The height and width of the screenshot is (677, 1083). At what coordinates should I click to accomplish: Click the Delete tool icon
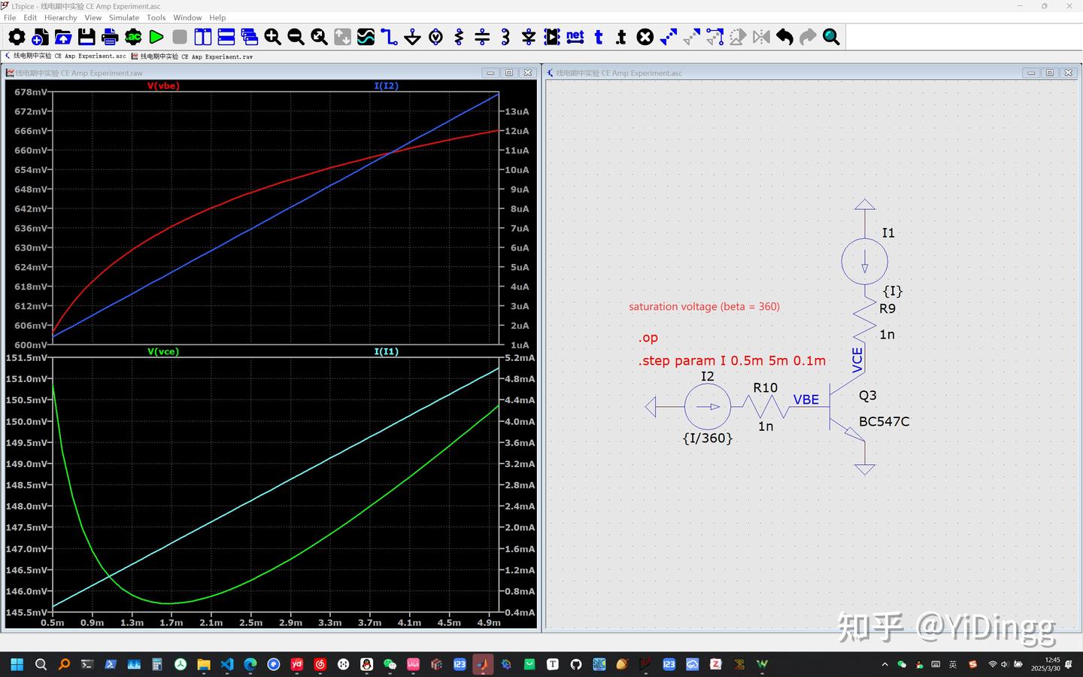pos(645,37)
